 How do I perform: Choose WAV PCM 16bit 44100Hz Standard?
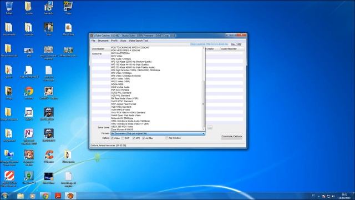(x=128, y=112)
